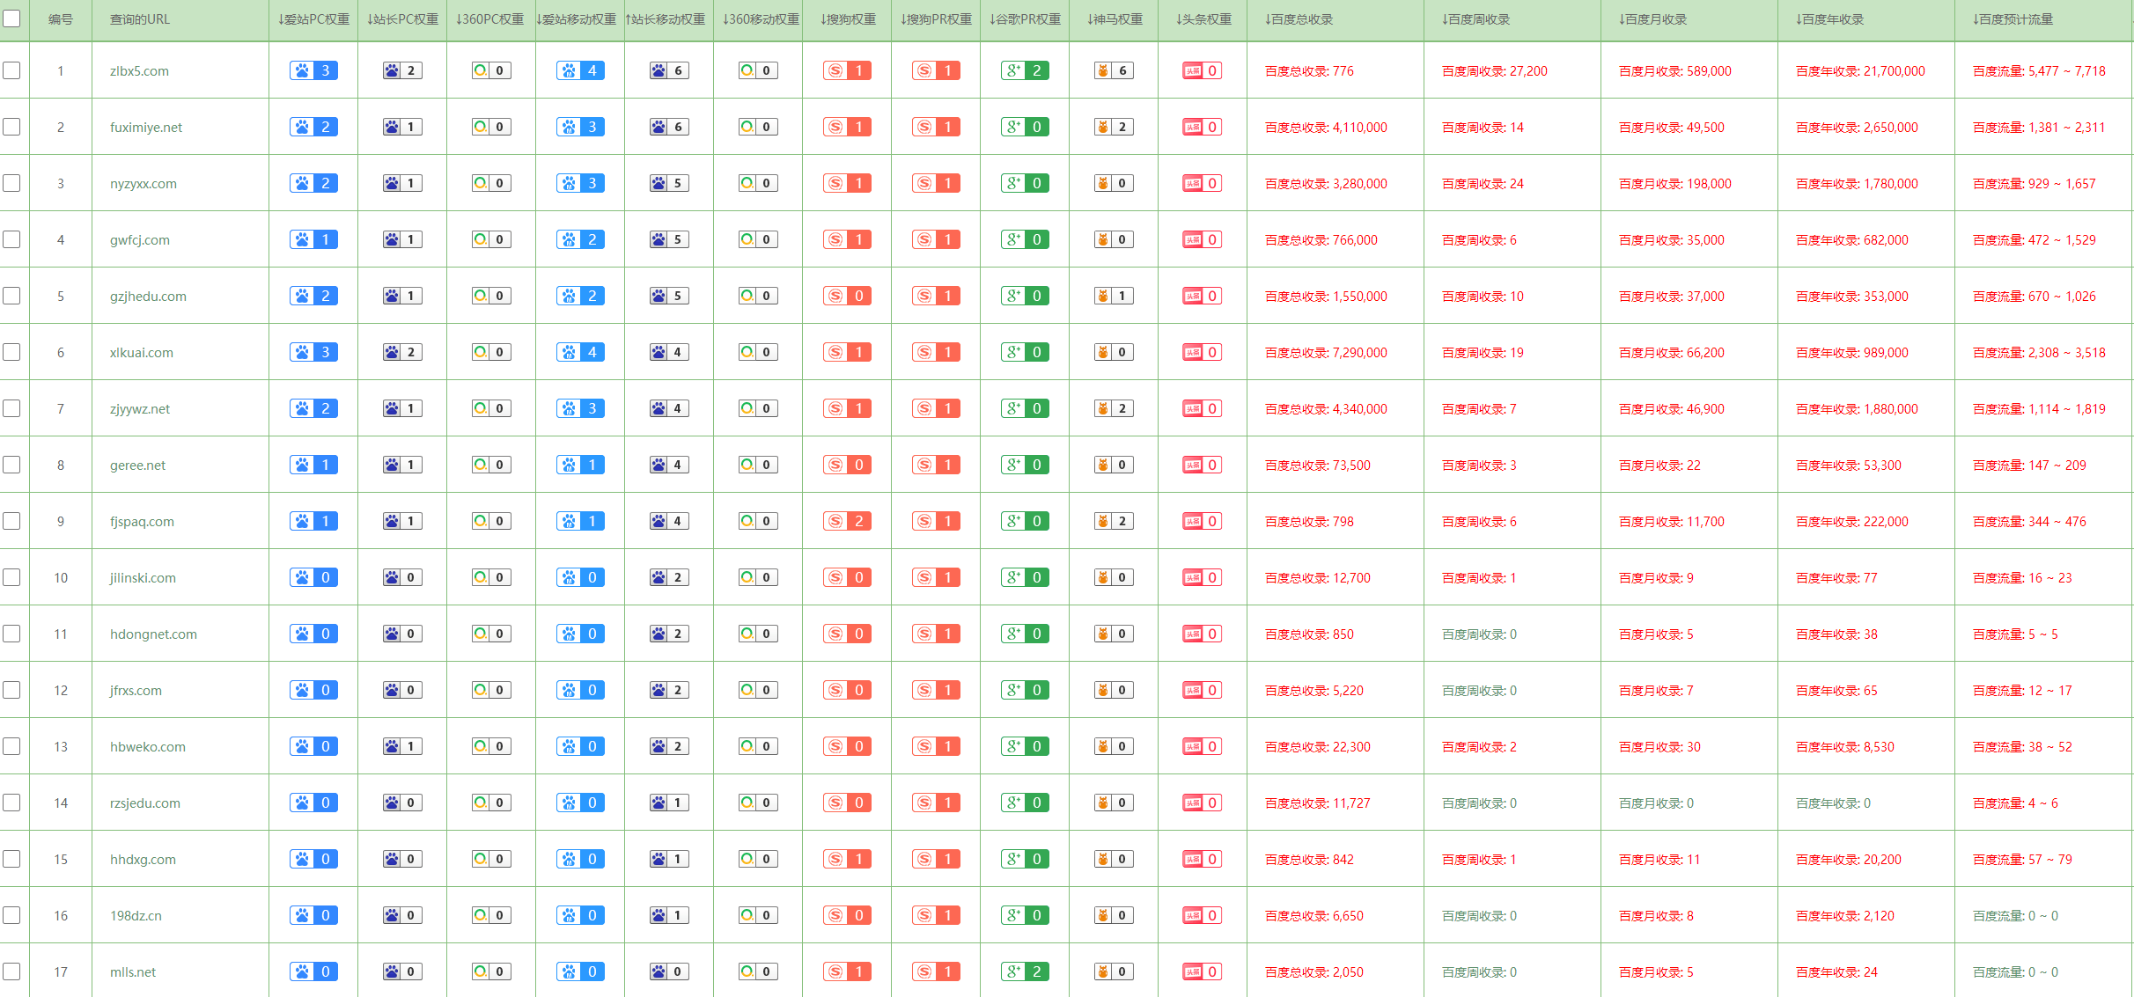Click 百度总收录: 73,500 for geree.net
Viewport: 2134px width, 997px height.
1317,466
